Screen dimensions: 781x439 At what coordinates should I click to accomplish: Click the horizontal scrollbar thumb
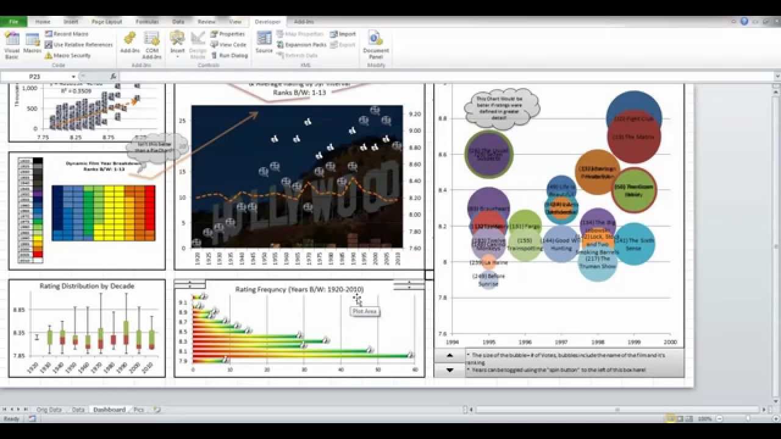tap(617, 410)
